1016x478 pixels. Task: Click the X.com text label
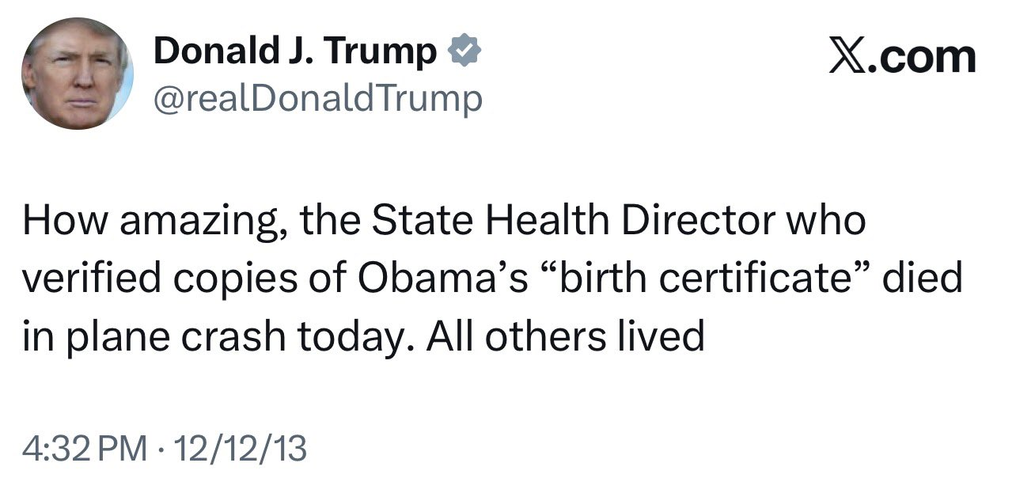[902, 57]
